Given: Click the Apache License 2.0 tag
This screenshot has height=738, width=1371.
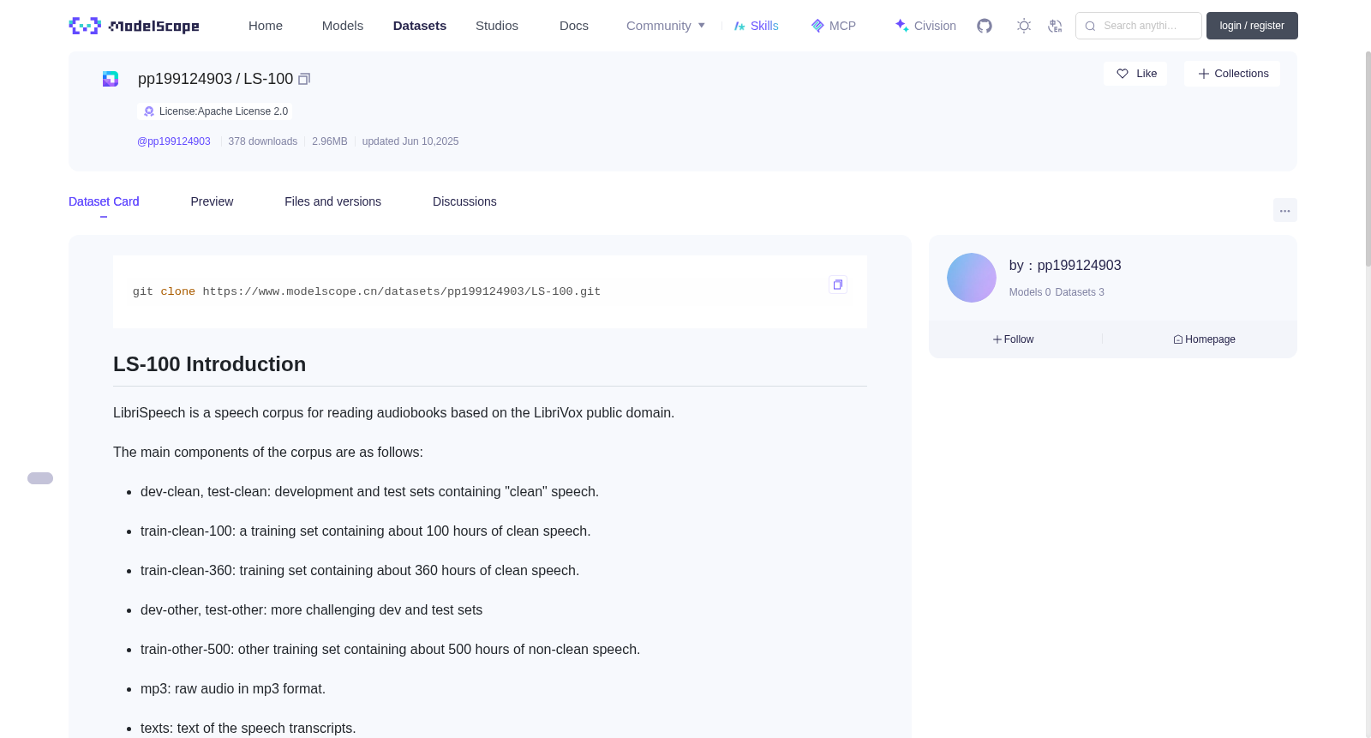Looking at the screenshot, I should 215,111.
